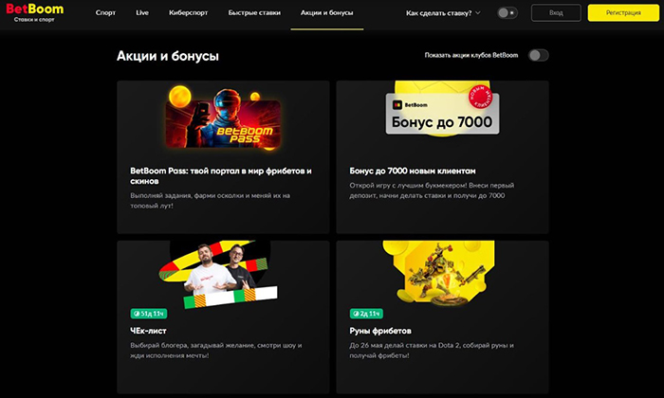This screenshot has height=398, width=664.
Task: Switch to Быстрые ставки tab
Action: [254, 12]
